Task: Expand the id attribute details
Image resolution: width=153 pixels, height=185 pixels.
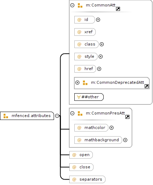Action: click(x=98, y=20)
